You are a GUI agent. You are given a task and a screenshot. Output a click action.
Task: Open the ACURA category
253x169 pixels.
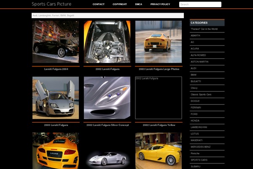(195, 49)
